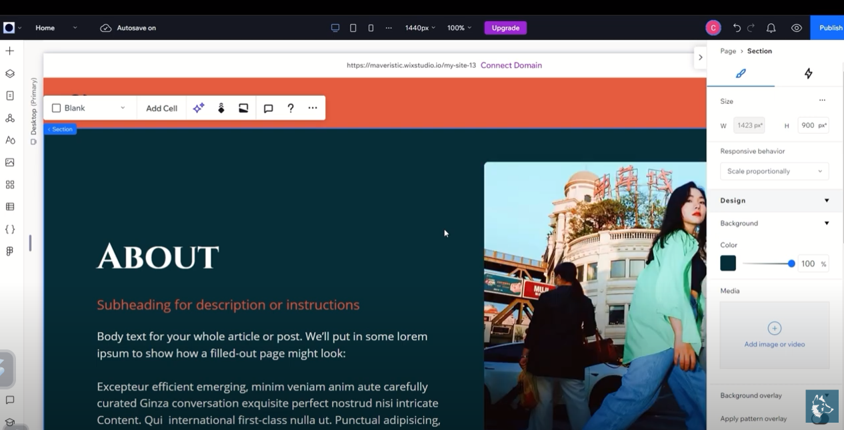Open the user account avatar
The image size is (844, 430).
[x=713, y=28]
